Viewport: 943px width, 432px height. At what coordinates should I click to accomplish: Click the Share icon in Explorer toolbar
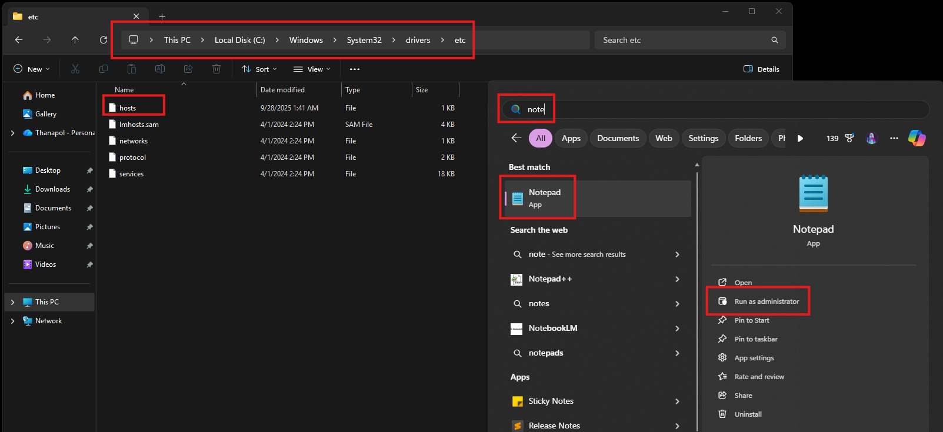click(188, 69)
